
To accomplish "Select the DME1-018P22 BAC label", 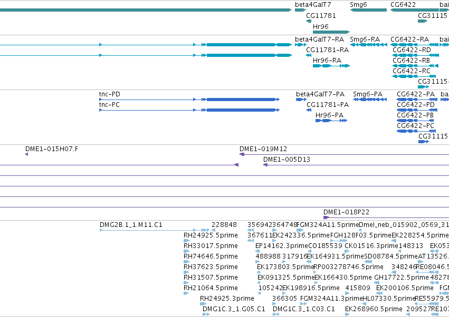I will click(346, 212).
